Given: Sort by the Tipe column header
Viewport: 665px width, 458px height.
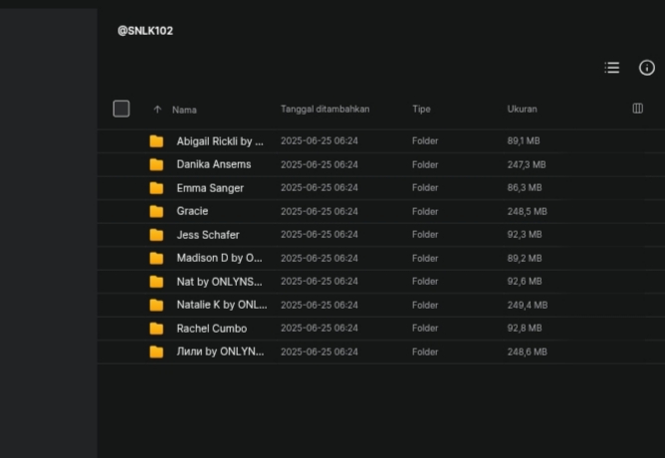Looking at the screenshot, I should 421,109.
